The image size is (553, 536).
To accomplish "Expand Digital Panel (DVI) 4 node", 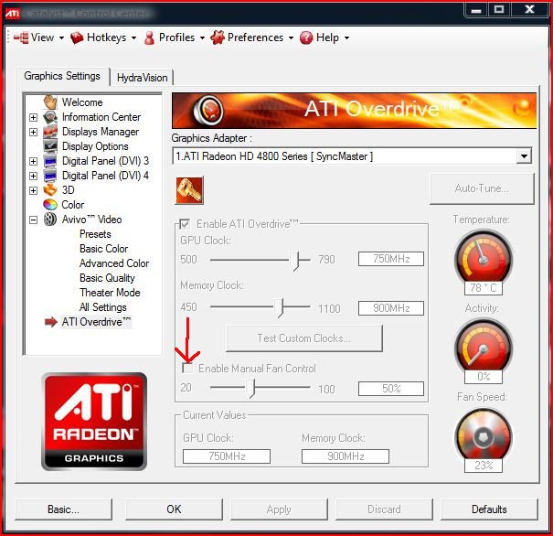I will (33, 176).
